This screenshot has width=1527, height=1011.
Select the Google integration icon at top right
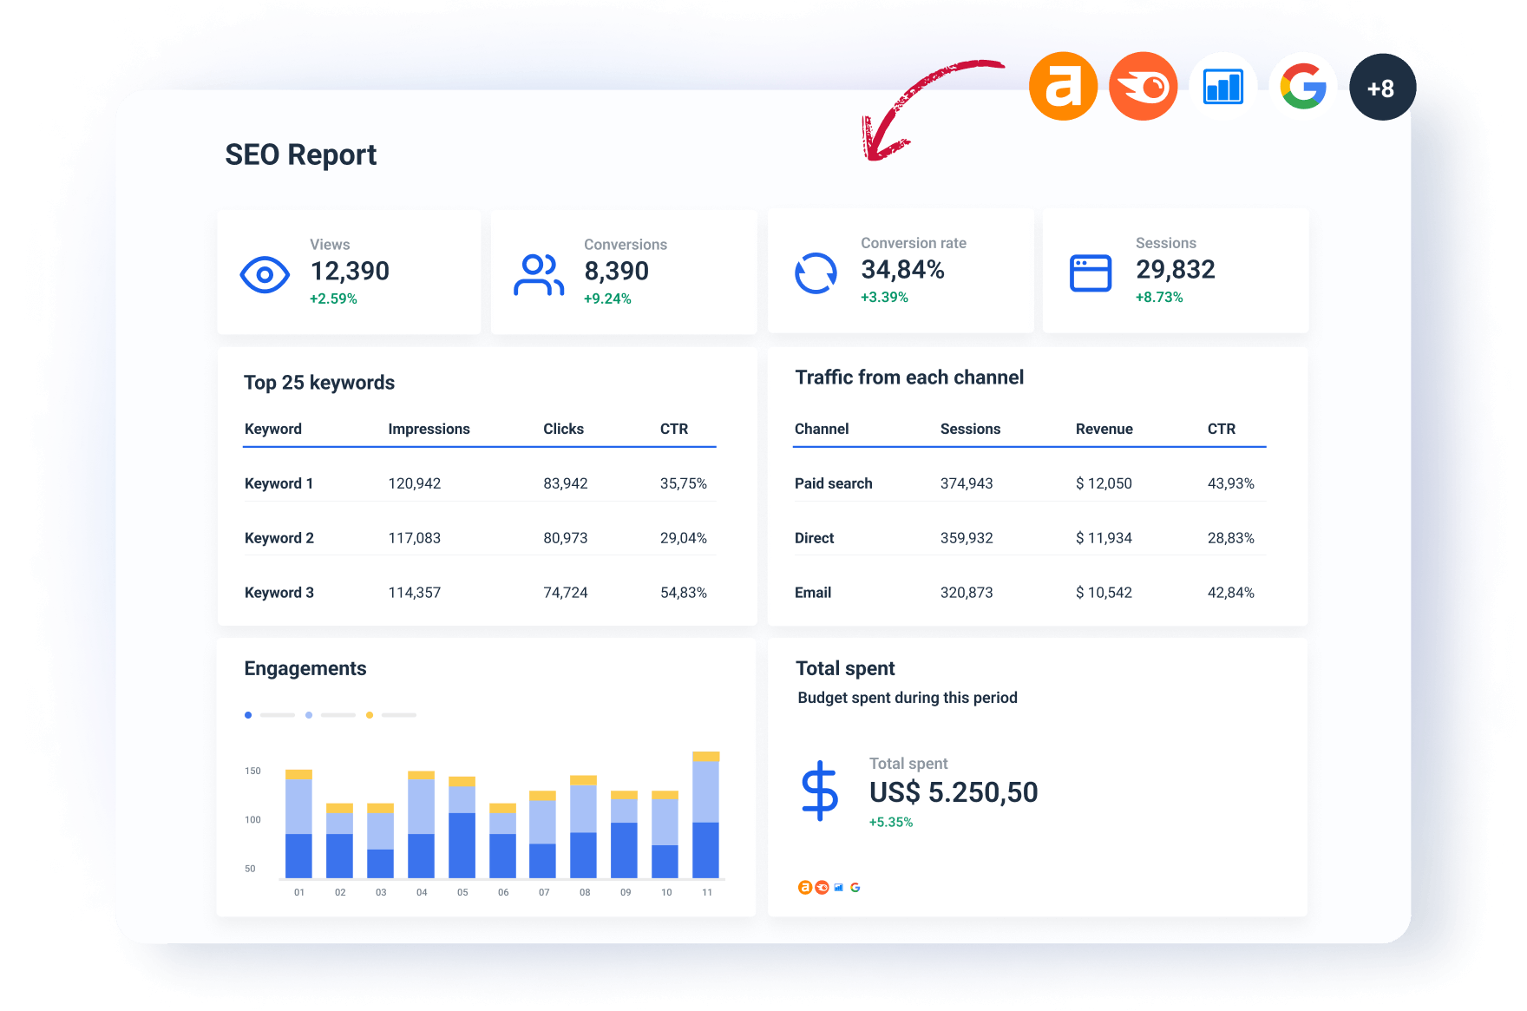1302,87
